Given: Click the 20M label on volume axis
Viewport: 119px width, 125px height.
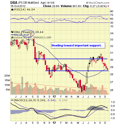Looking at the screenshot, I should [7, 76].
